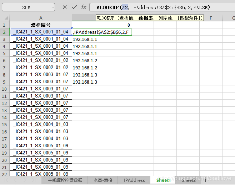Click row 17's _IC421_1_SX_0004_01_03 cell

(41, 139)
